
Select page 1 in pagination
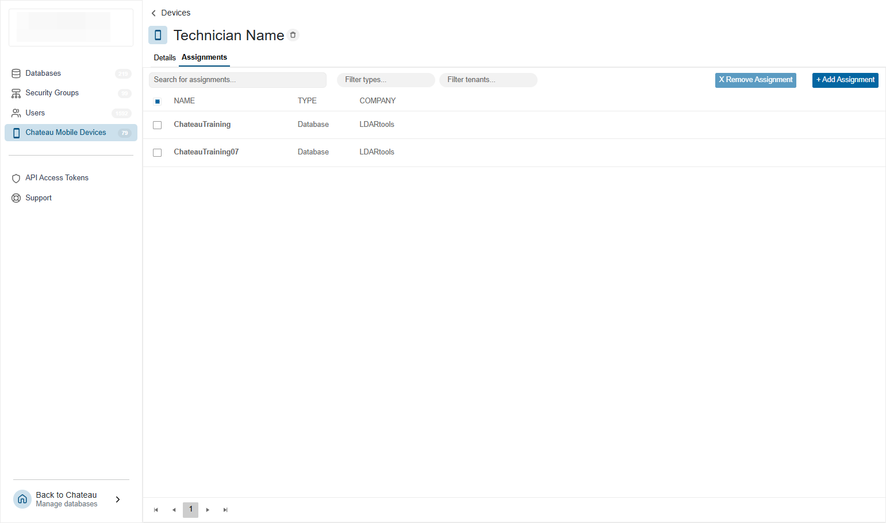coord(191,510)
